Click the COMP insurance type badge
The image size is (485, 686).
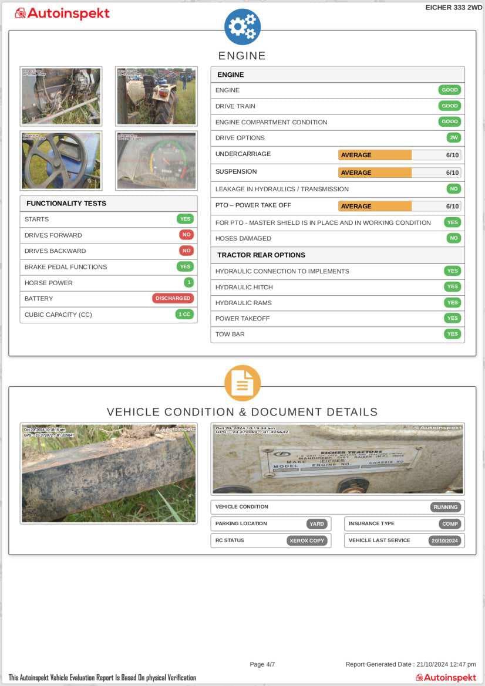[450, 523]
